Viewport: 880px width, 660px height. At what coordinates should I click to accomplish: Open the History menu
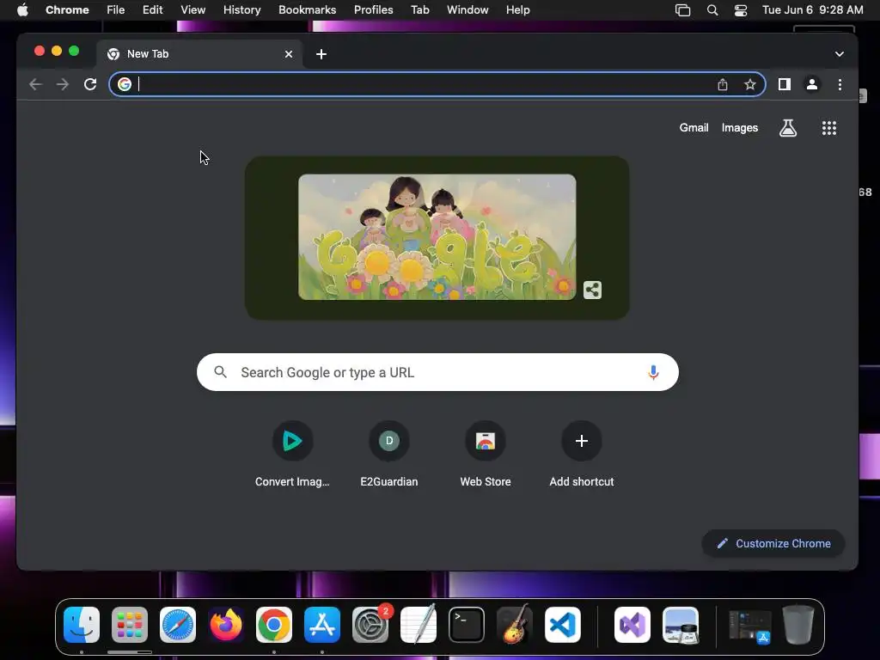point(241,10)
